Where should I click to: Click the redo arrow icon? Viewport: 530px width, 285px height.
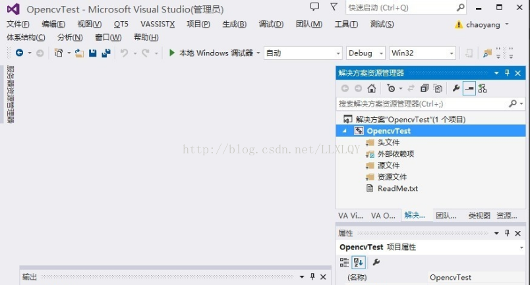[146, 53]
